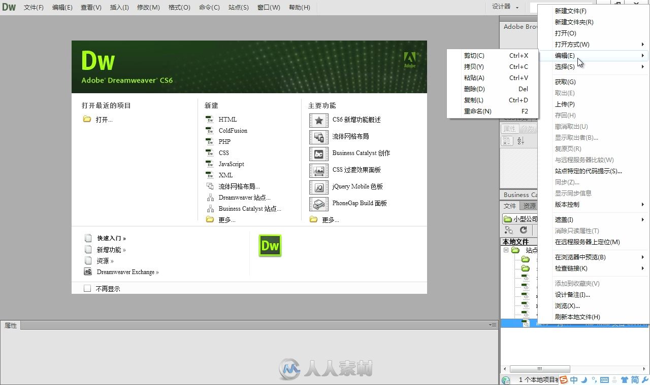Viewport: 650px width, 385px height.
Task: Click the Dw application logo in menu bar
Action: (9, 7)
